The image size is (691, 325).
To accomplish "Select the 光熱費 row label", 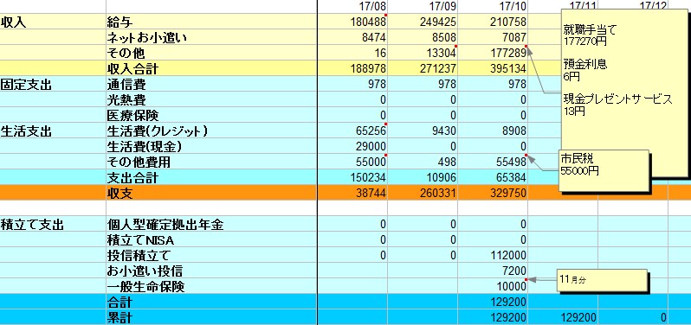I will 211,99.
